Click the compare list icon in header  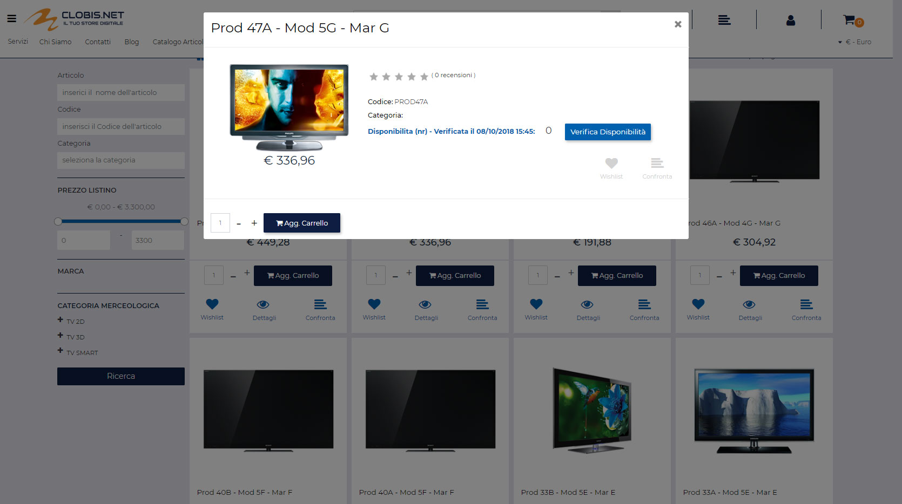point(724,21)
